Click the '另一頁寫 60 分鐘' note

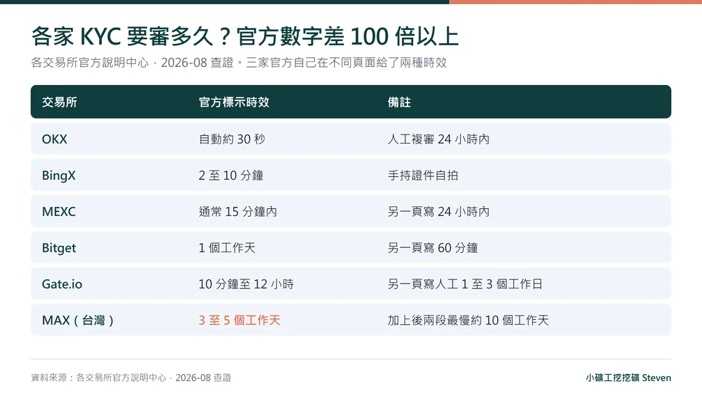pyautogui.click(x=433, y=248)
